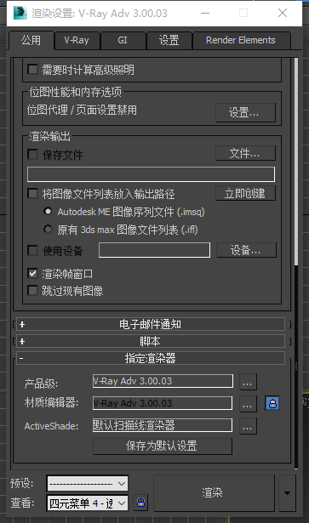The width and height of the screenshot is (309, 523).
Task: Click the ... button for 产品级 renderer
Action: 248,382
